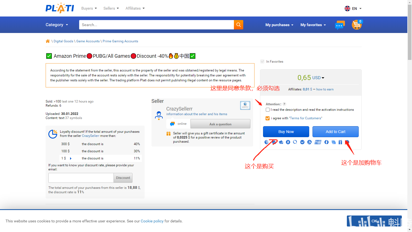Open the Cookie policy link
This screenshot has height=232, width=412.
click(x=152, y=221)
